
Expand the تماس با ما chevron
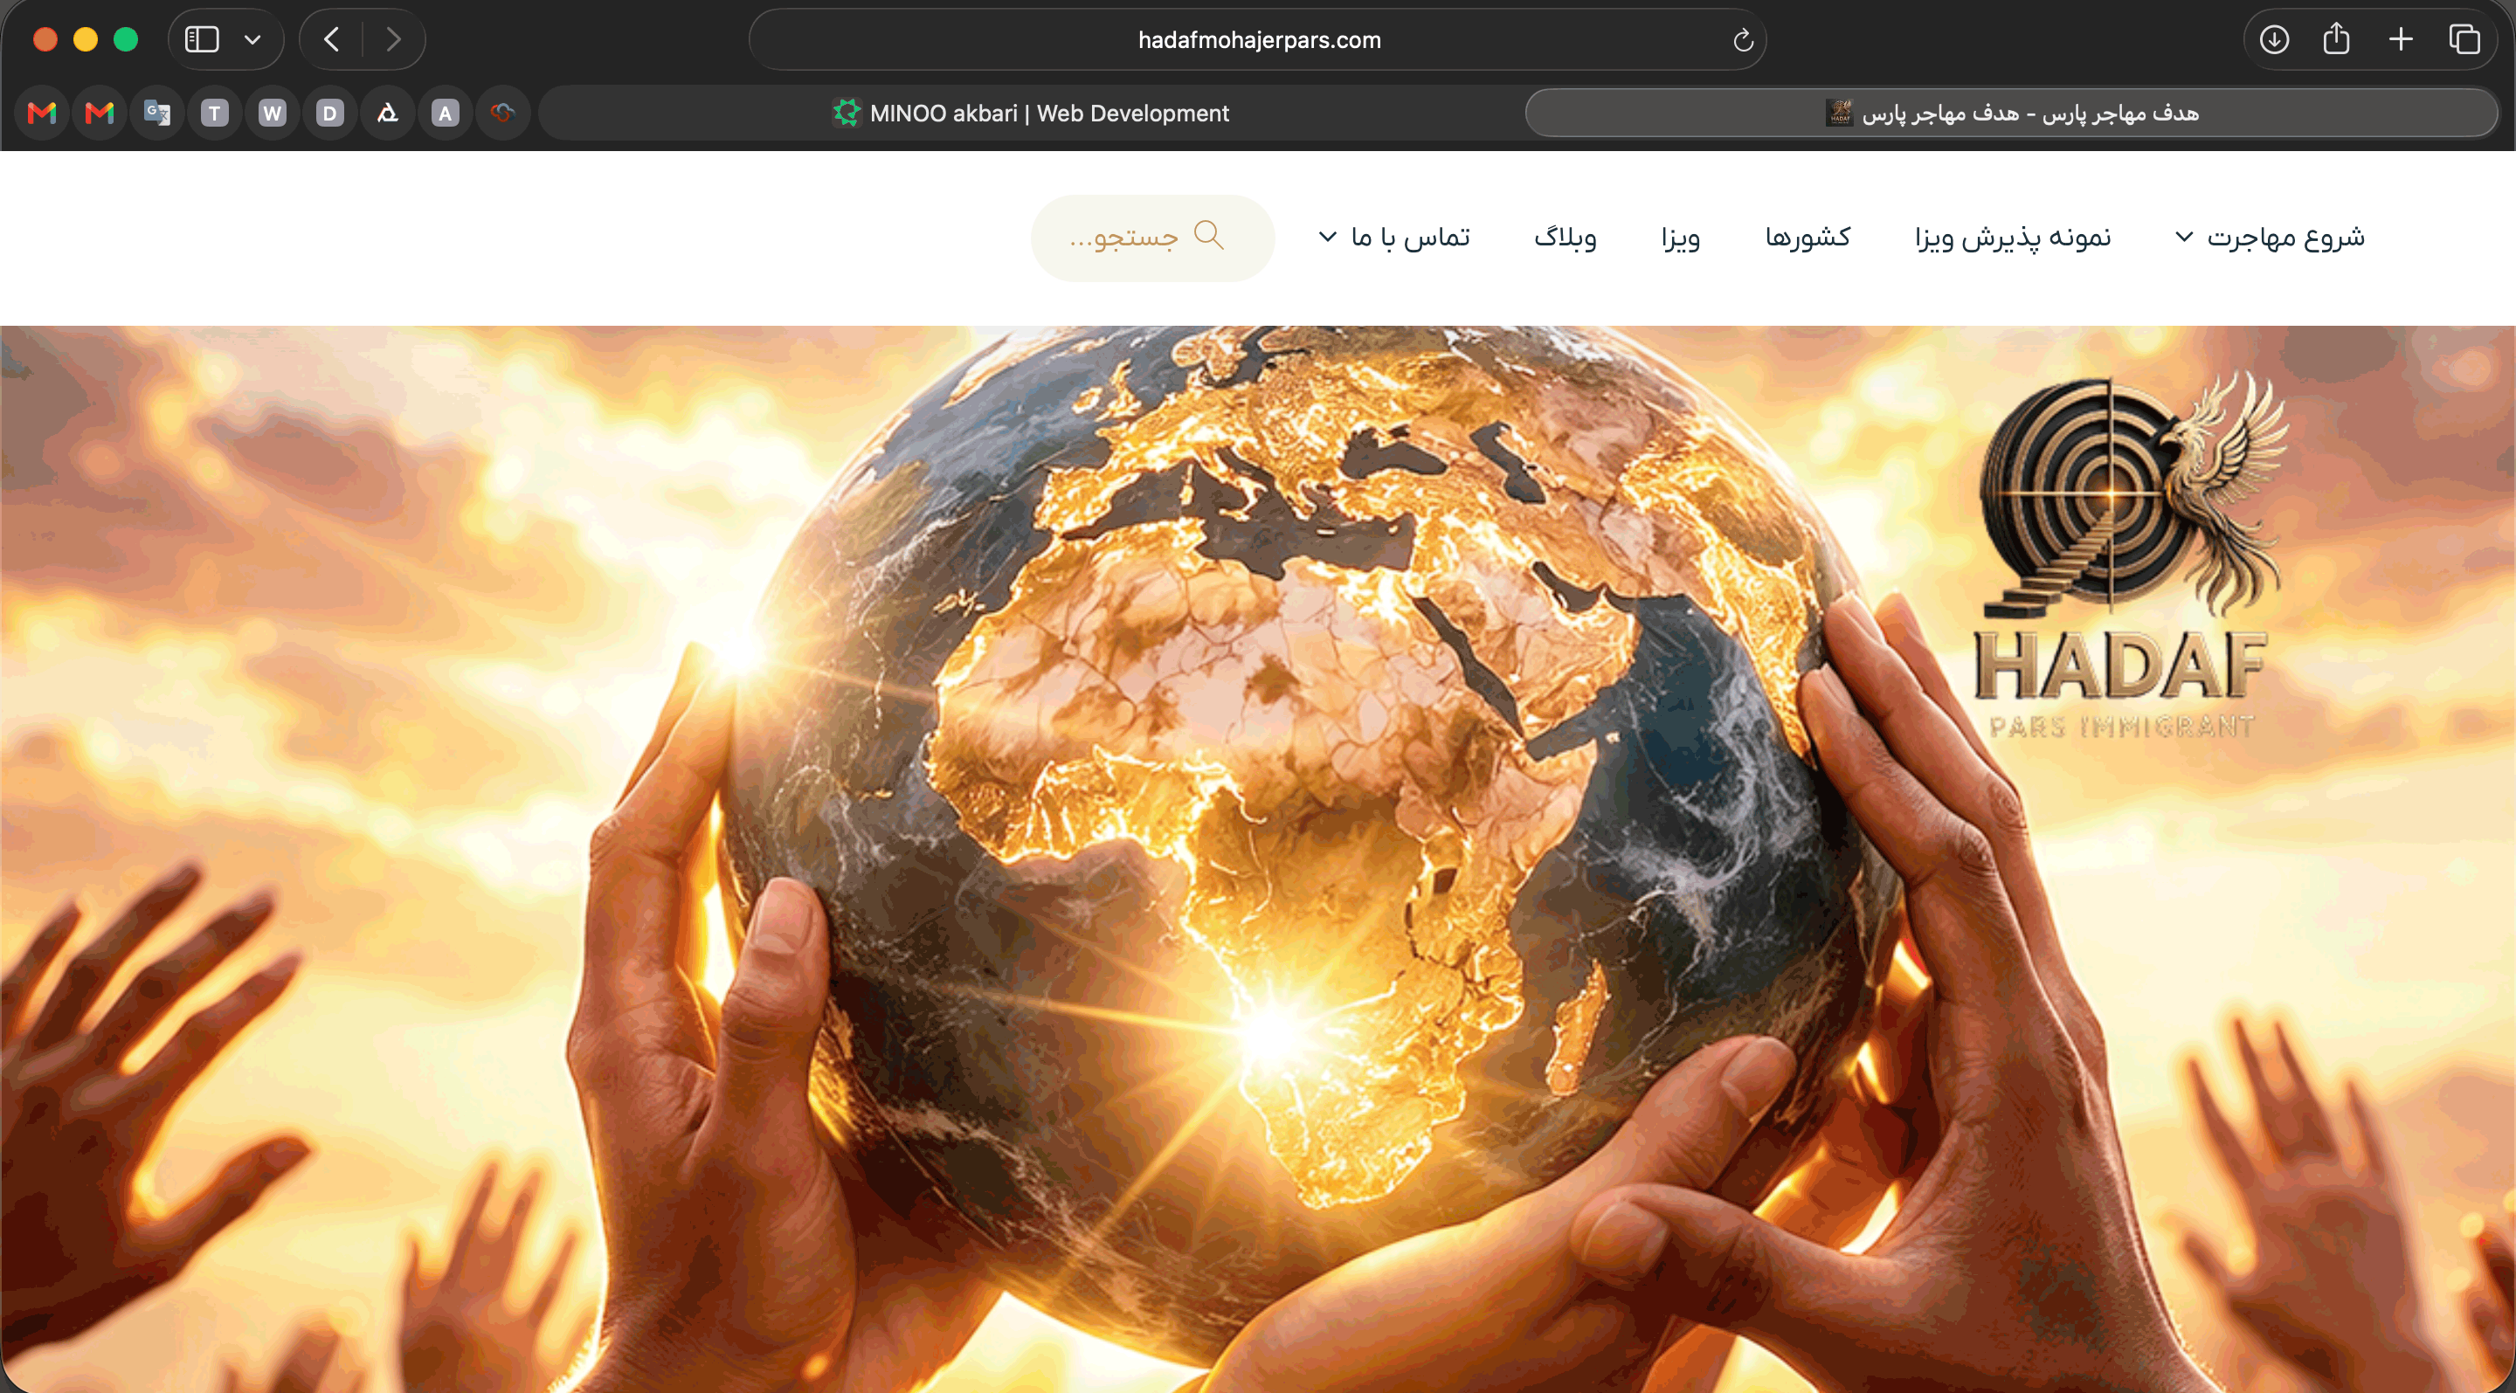1328,236
